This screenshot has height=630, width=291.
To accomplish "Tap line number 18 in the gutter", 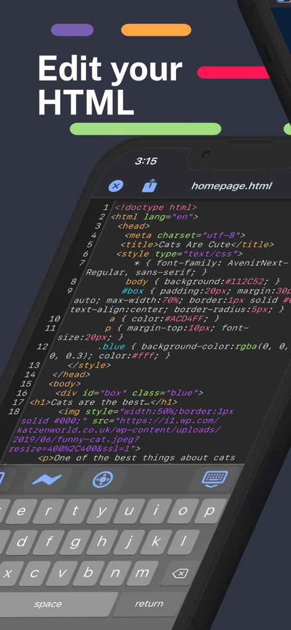I will 14,412.
